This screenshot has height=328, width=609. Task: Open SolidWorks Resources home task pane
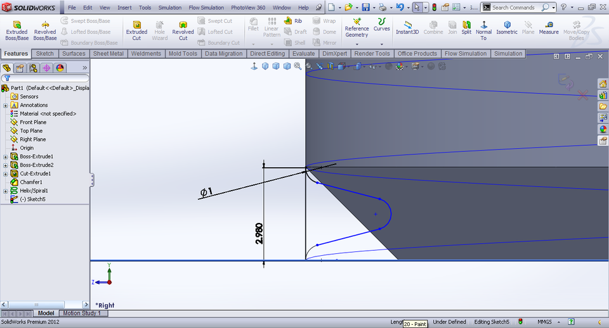(x=603, y=84)
